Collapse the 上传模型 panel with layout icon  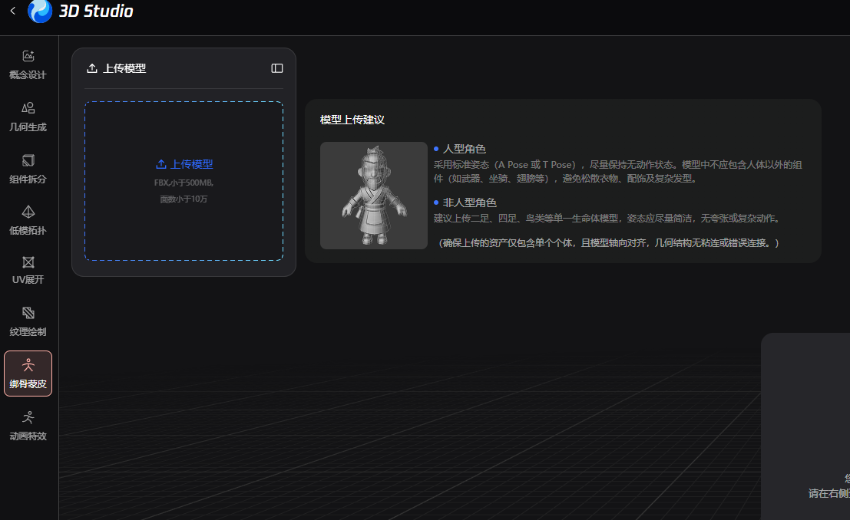point(277,68)
